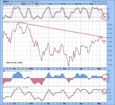Click the INDX exchange label in header

click(x=37, y=2)
